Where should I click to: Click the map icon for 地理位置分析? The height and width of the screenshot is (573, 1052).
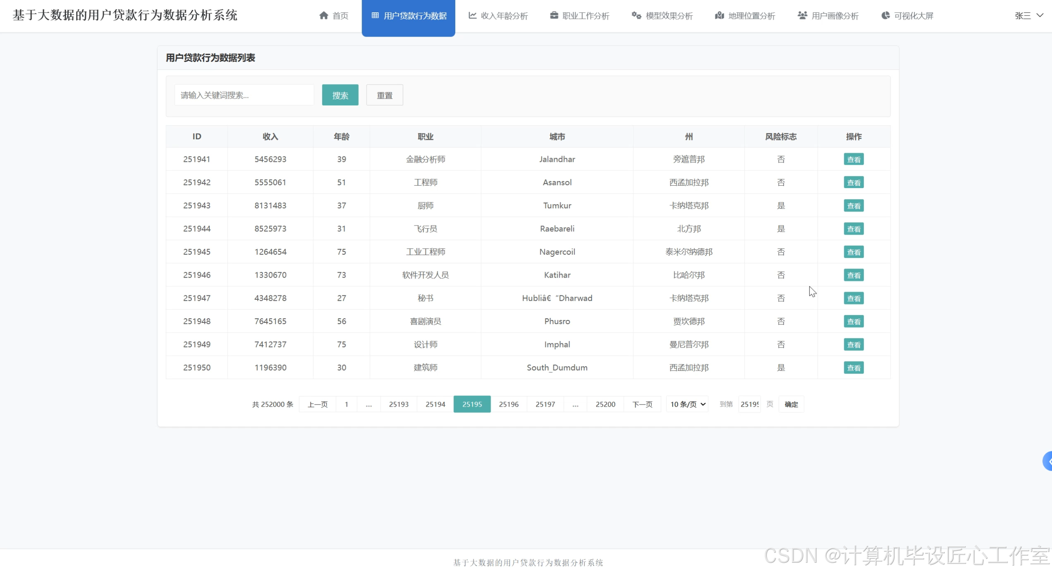tap(720, 16)
